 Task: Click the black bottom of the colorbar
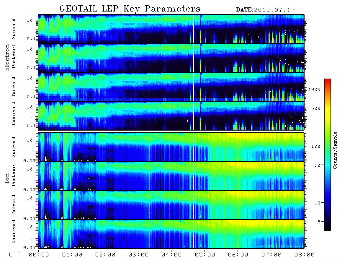pyautogui.click(x=328, y=228)
